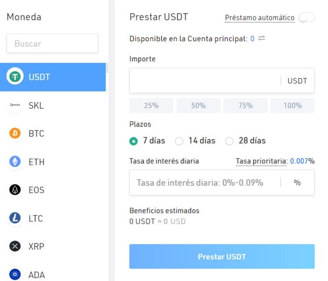Set amount to 50%

click(198, 105)
